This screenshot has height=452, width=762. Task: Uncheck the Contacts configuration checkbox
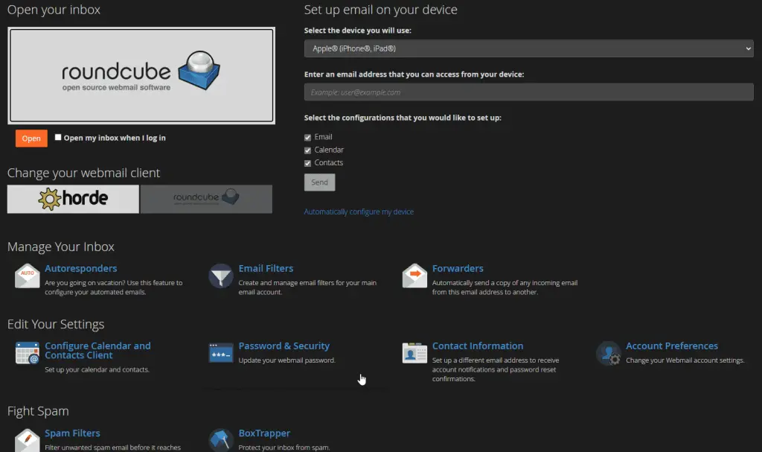pyautogui.click(x=307, y=163)
